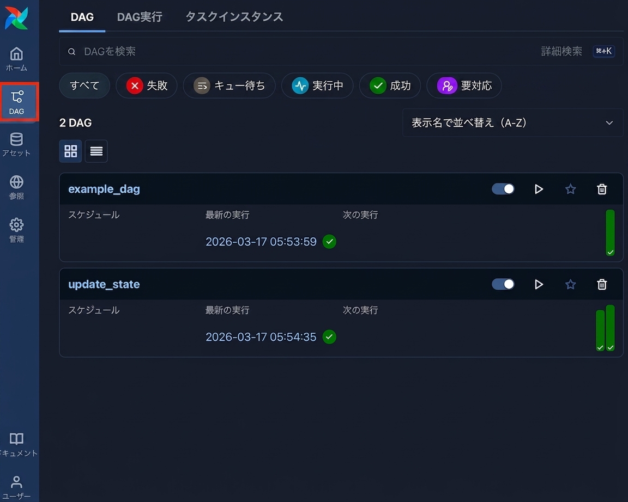Click Advanced search (詳細検索) button

pos(561,51)
